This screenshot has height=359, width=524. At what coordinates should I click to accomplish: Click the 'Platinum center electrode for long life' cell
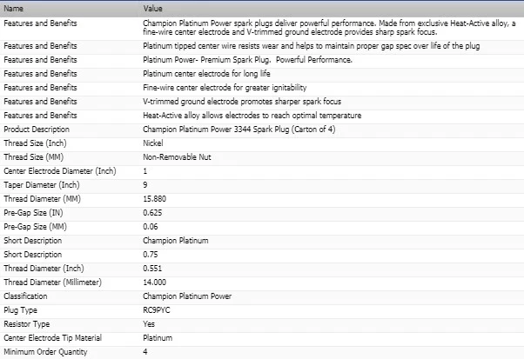pos(206,74)
